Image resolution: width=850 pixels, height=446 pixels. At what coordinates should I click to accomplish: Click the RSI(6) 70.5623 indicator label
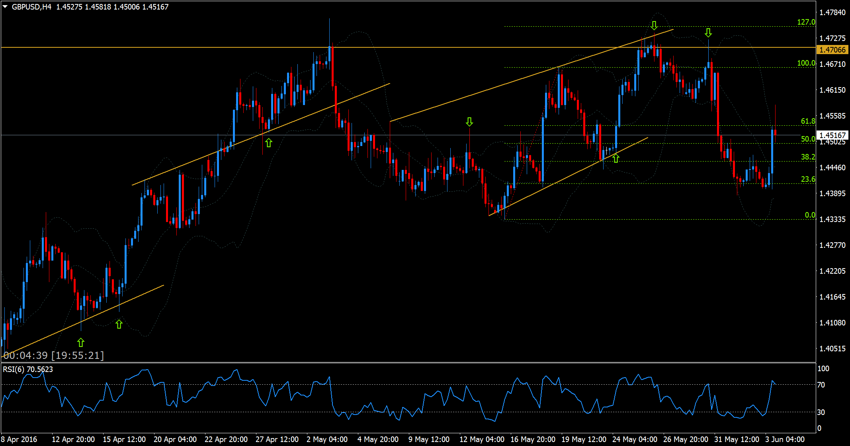[28, 368]
